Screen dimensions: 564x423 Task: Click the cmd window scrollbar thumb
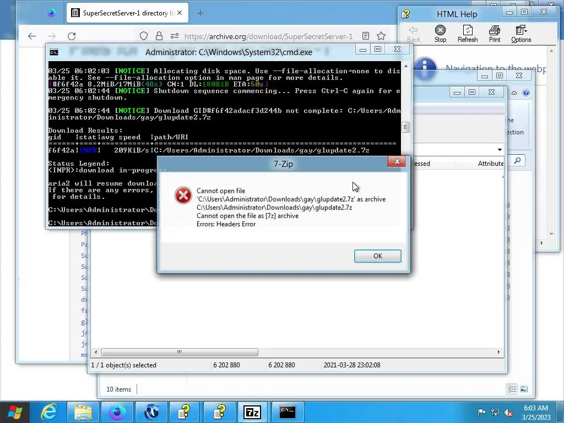pos(406,127)
